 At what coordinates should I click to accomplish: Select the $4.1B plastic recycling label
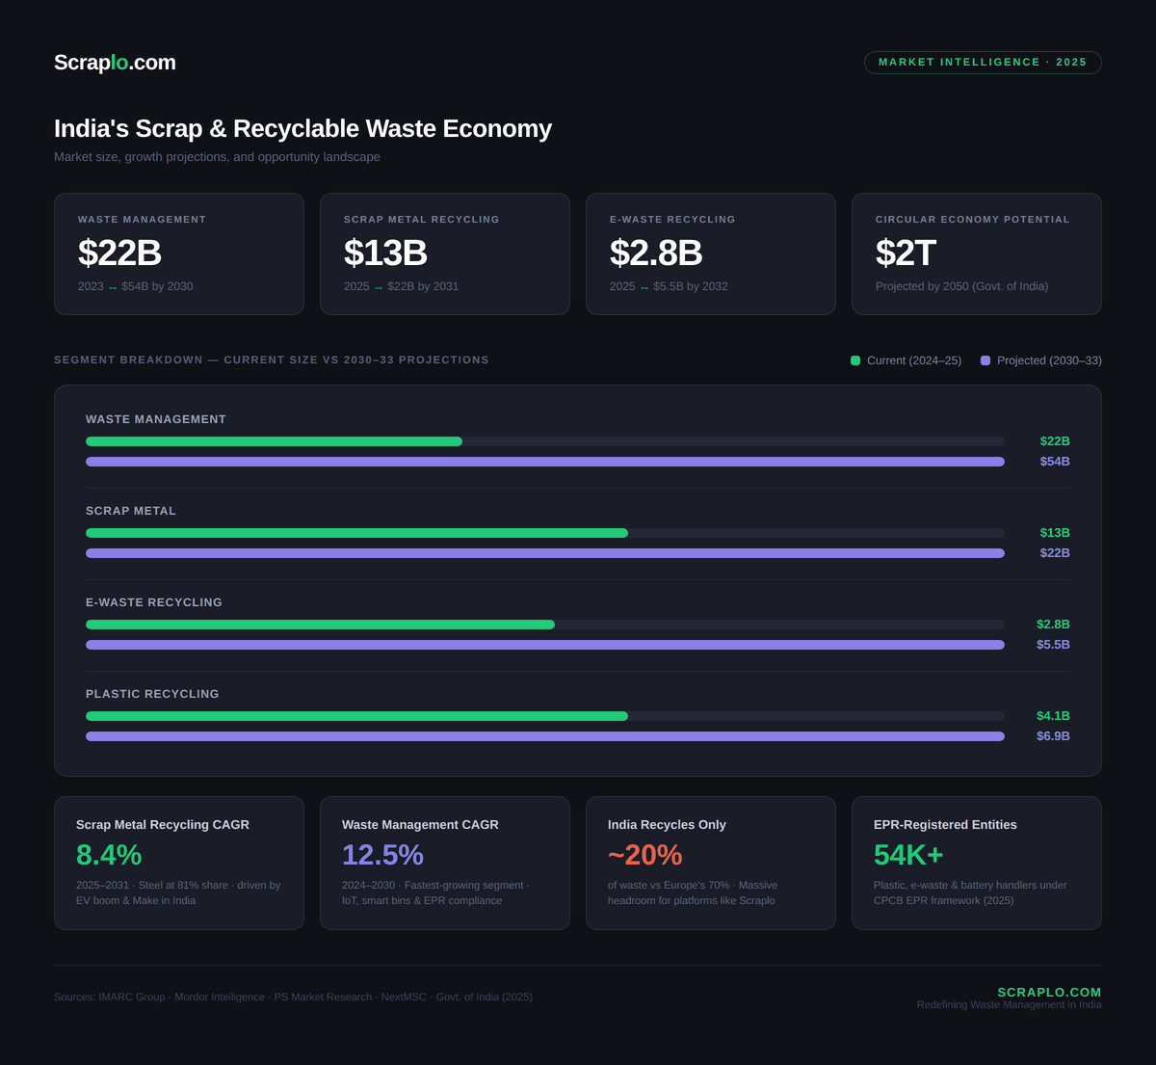[1053, 716]
